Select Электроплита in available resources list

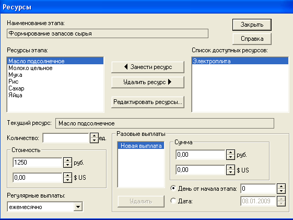[240, 61]
